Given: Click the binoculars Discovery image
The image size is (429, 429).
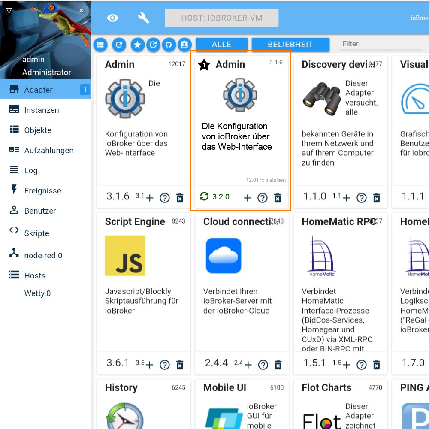Looking at the screenshot, I should (x=322, y=99).
